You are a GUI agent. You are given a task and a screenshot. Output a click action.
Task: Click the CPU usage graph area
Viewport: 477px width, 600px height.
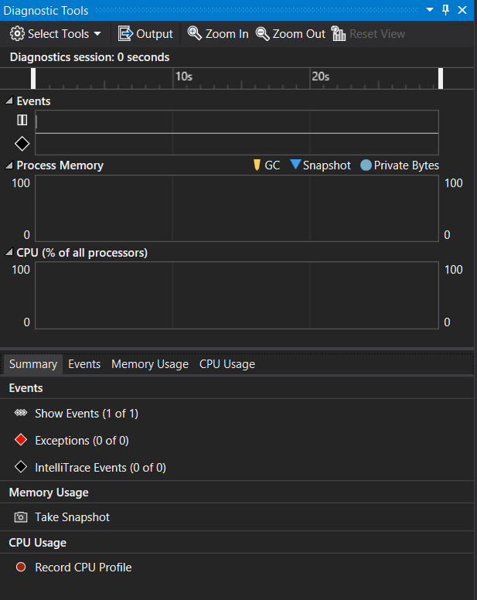[x=237, y=295]
